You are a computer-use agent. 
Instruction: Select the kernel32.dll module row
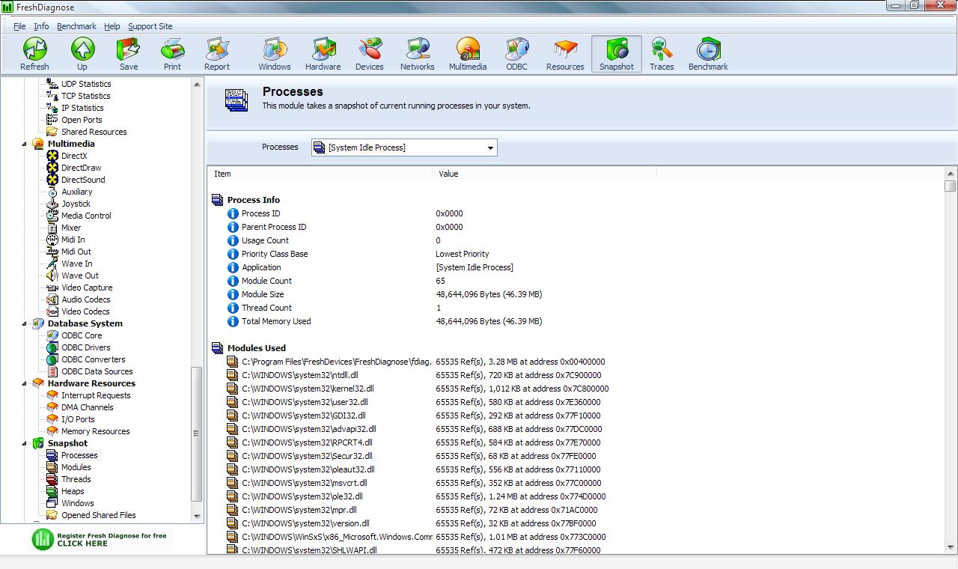pyautogui.click(x=576, y=389)
